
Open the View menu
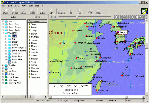[x=17, y=6]
